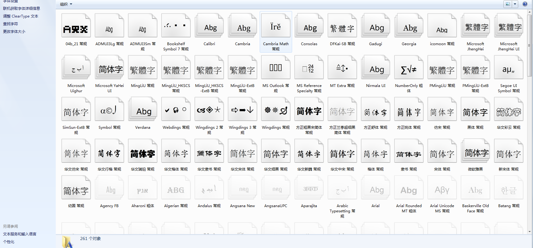Screen dimensions: 533x248
Task: Select the SimSun-ExtB font label
Action: (76, 130)
